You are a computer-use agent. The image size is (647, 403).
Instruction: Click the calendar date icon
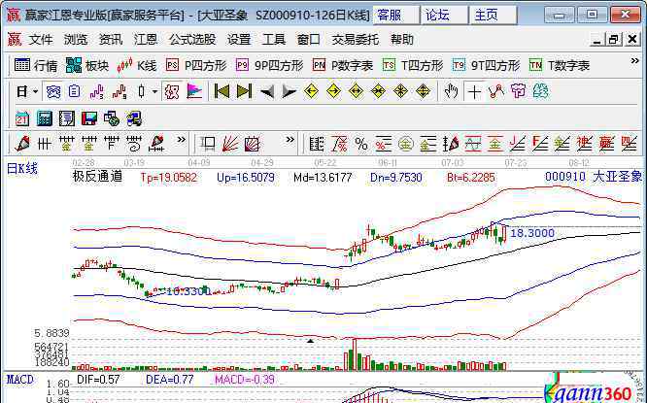point(22,118)
